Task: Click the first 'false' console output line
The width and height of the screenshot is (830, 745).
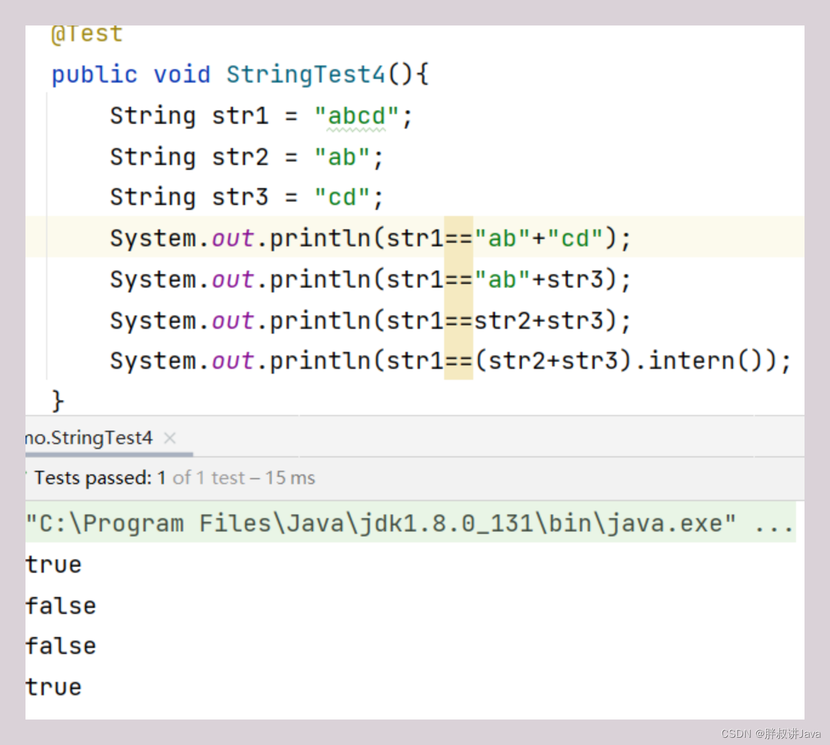Action: point(61,605)
